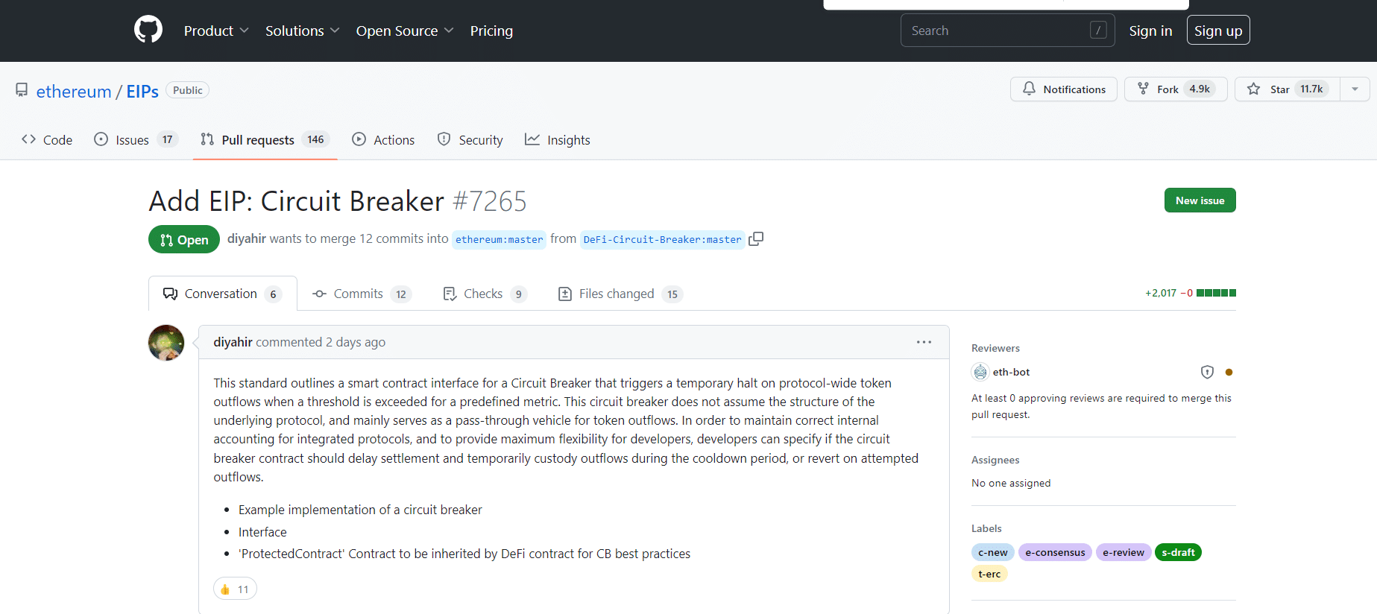
Task: Click the shield icon next to eth-bot
Action: click(x=1207, y=372)
